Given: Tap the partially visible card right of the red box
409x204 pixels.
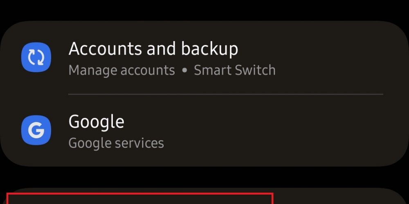Looking at the screenshot, I should click(x=339, y=197).
